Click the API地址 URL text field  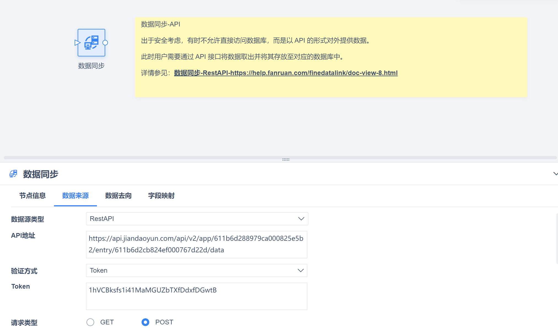click(x=196, y=244)
